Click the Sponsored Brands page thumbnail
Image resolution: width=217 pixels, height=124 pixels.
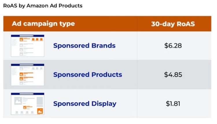tap(27, 45)
